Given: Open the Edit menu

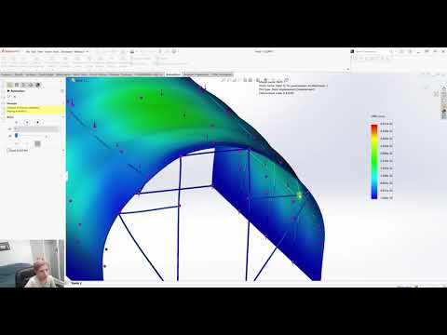Looking at the screenshot, I should click(x=34, y=51).
